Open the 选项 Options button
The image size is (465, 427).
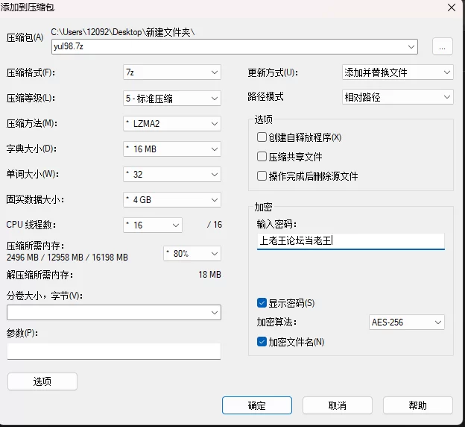[x=42, y=381]
